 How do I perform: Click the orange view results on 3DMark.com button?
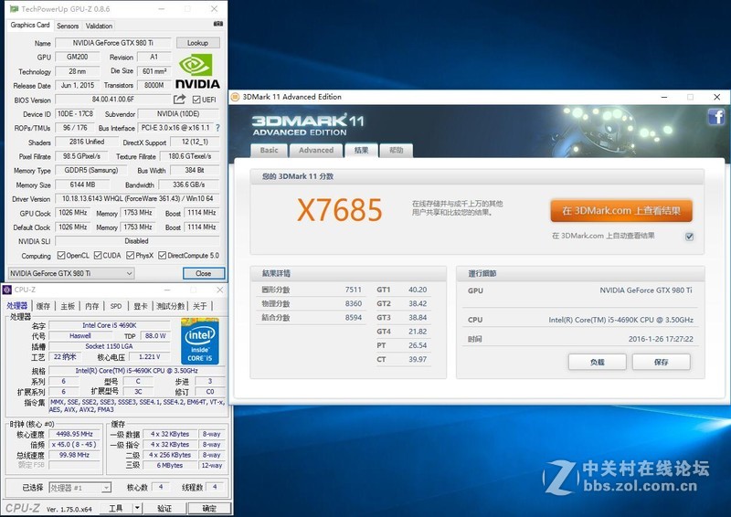click(x=621, y=211)
